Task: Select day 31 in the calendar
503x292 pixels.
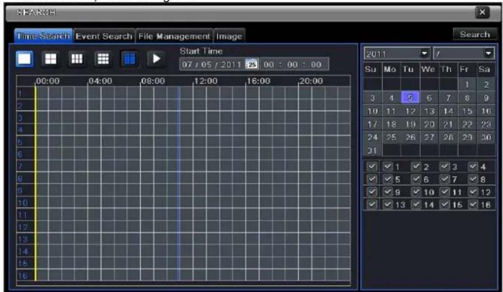Action: tap(372, 150)
